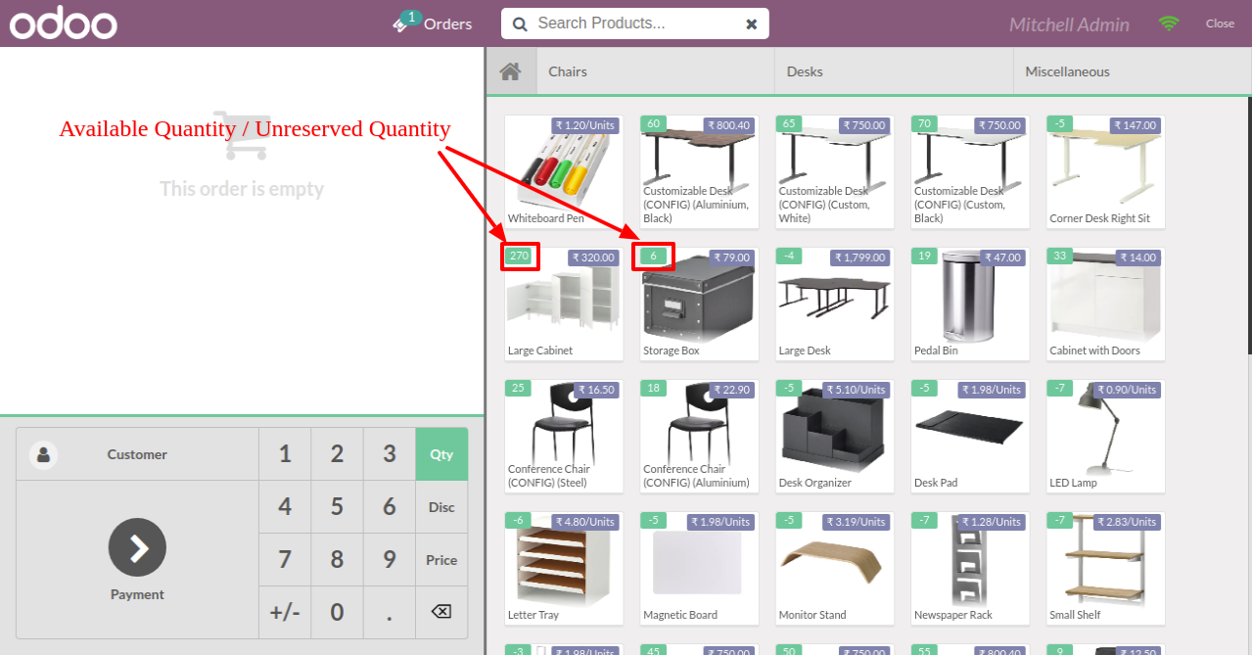Tap numpad key 7

tap(285, 560)
